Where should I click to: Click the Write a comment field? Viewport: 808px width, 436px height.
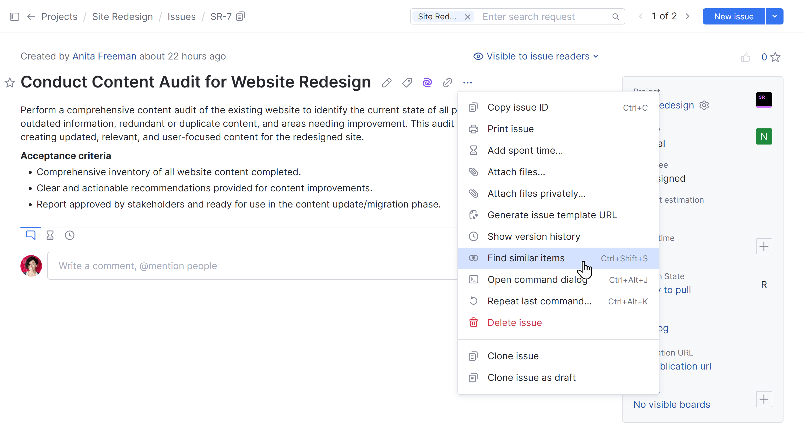251,266
